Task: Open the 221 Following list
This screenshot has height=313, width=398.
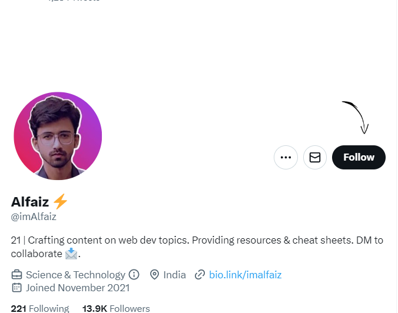Action: click(40, 308)
